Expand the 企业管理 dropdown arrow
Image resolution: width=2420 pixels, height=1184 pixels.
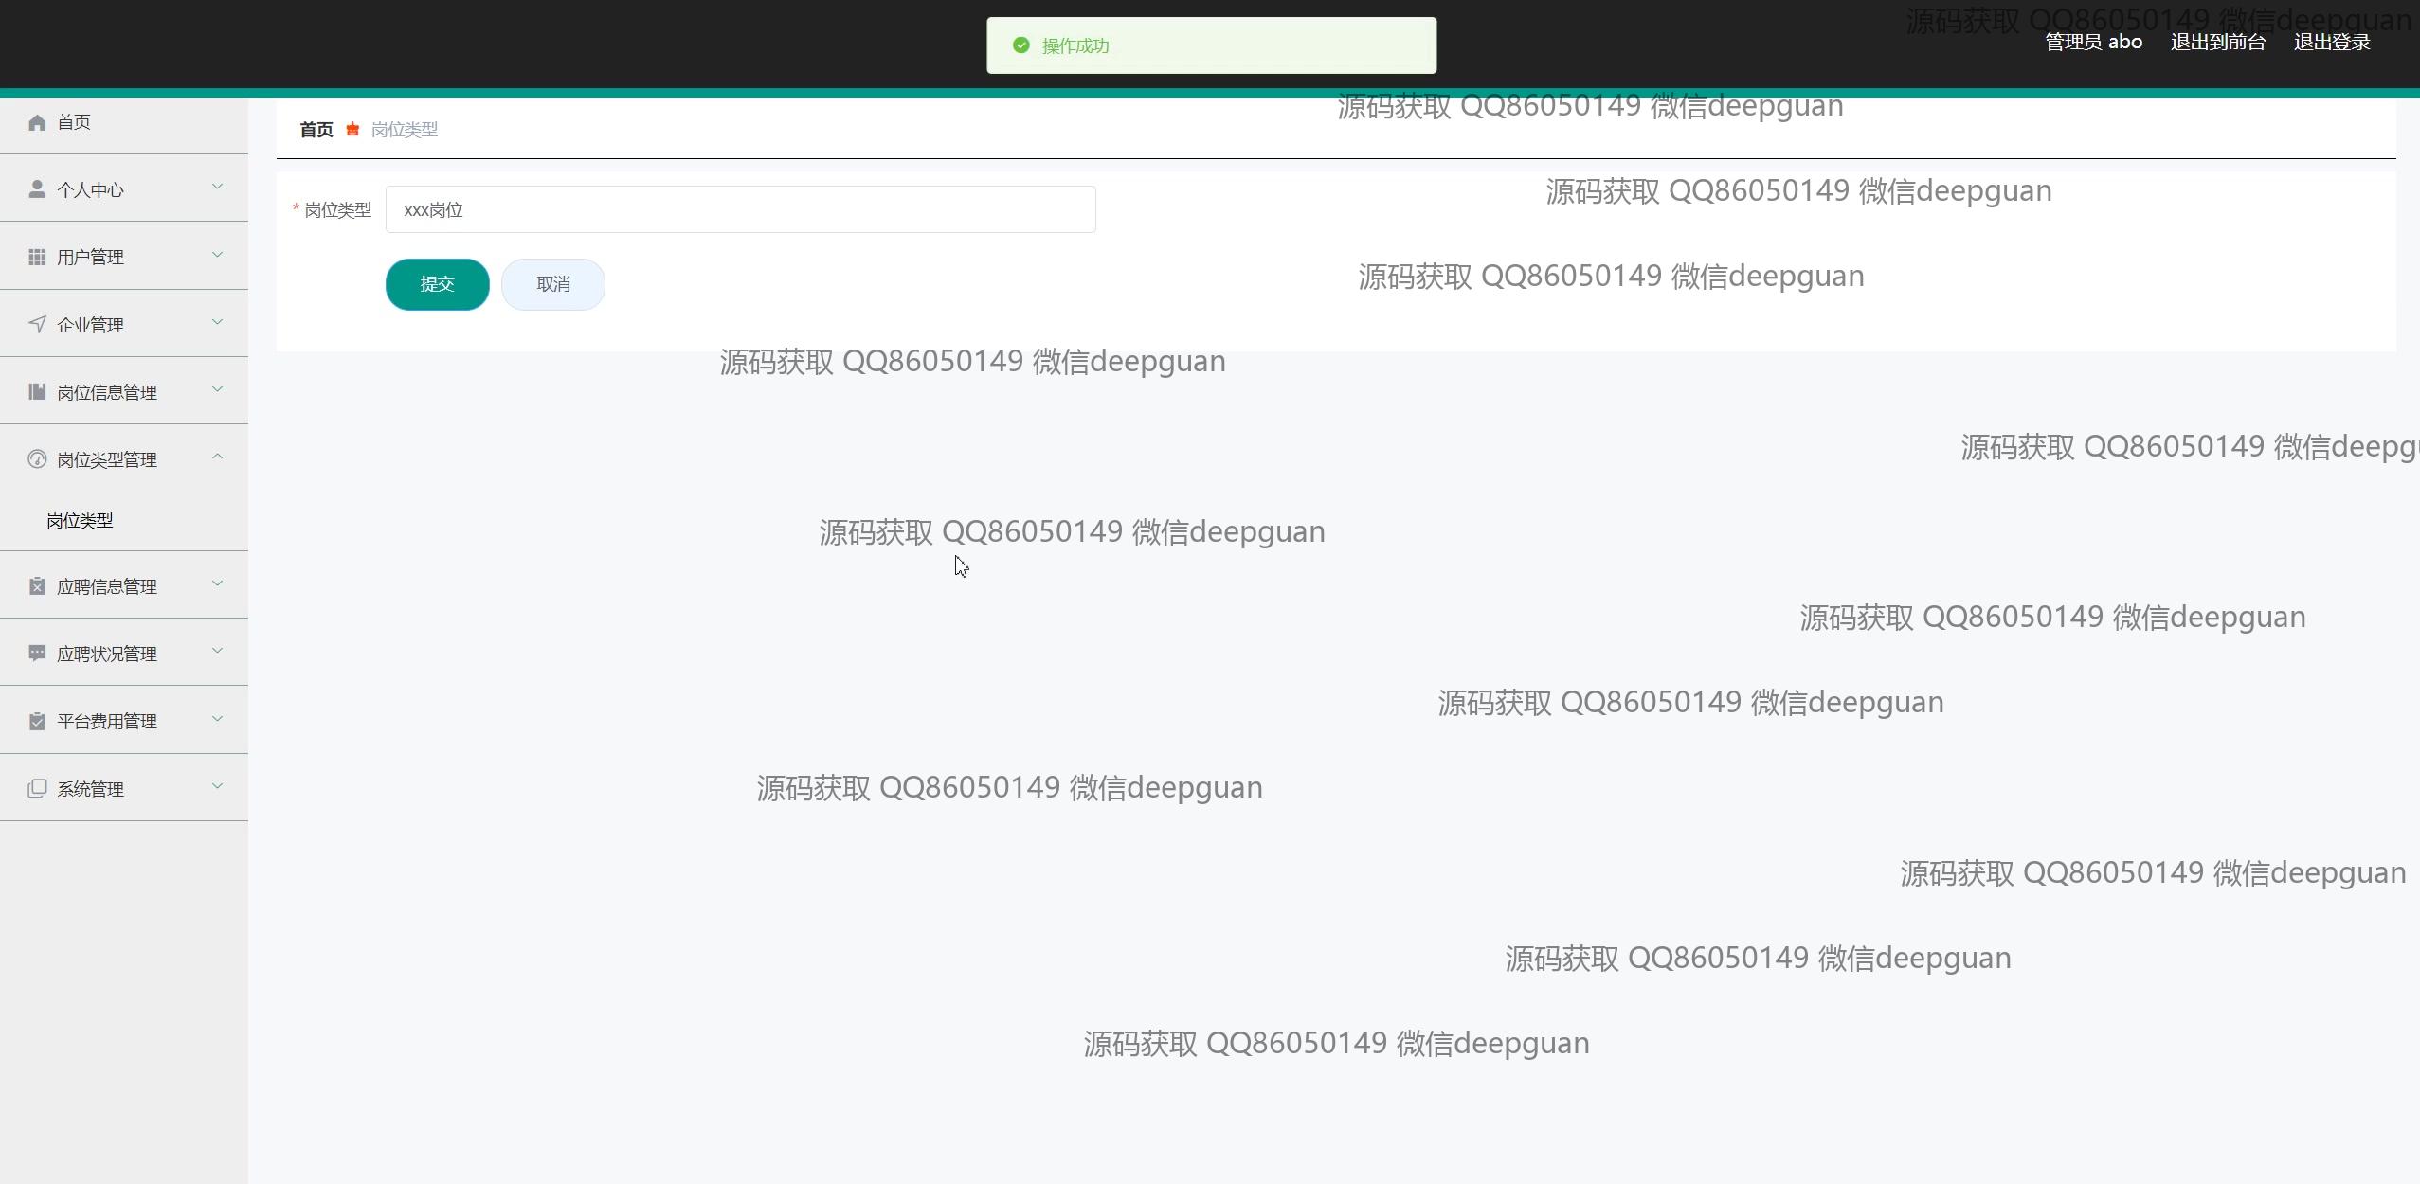217,322
